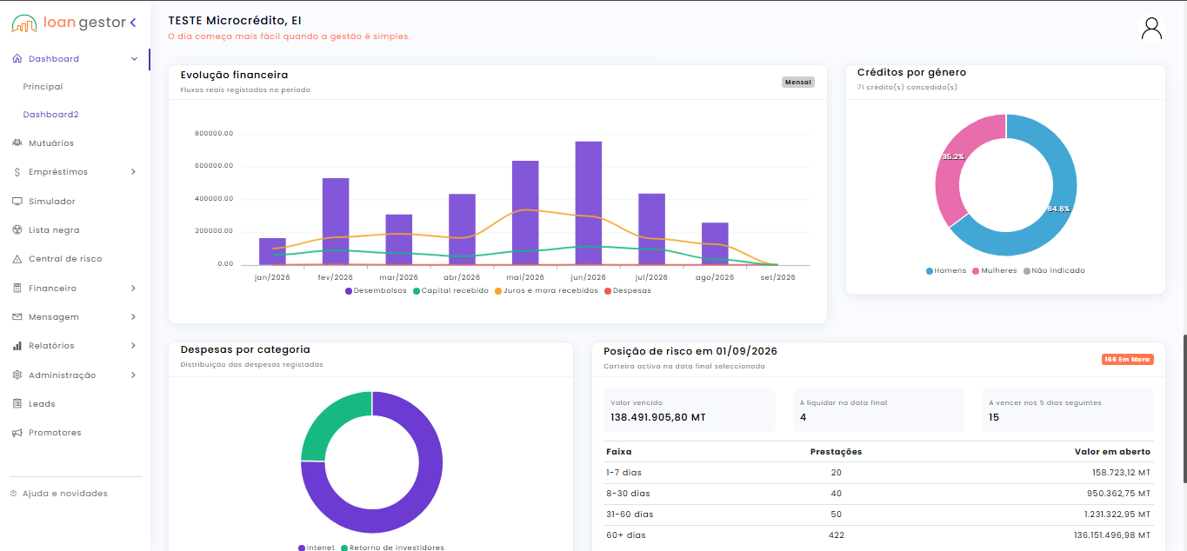Viewport: 1187px width, 551px height.
Task: Click the Valor vencido 138.491.905,80 MT card
Action: pyautogui.click(x=690, y=410)
